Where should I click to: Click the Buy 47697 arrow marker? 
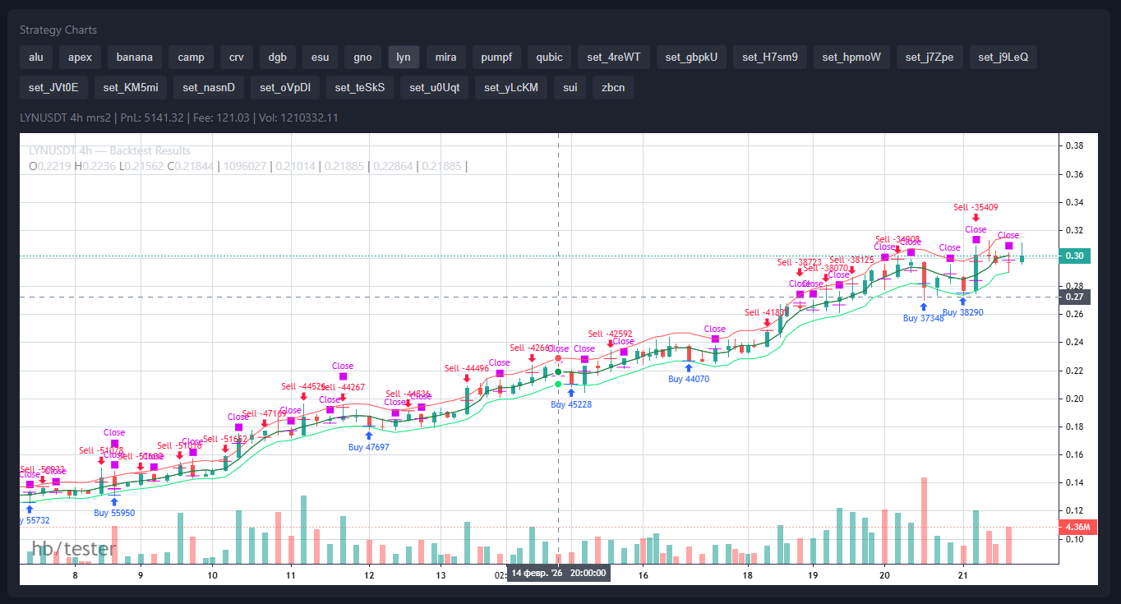(368, 436)
